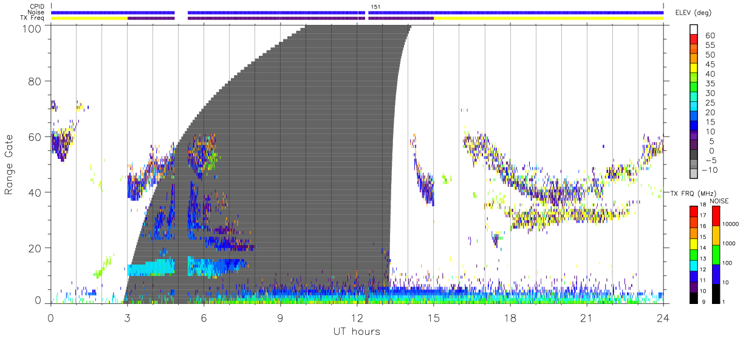
Task: Select the white top segment of elevation color bar
Action: (x=694, y=30)
